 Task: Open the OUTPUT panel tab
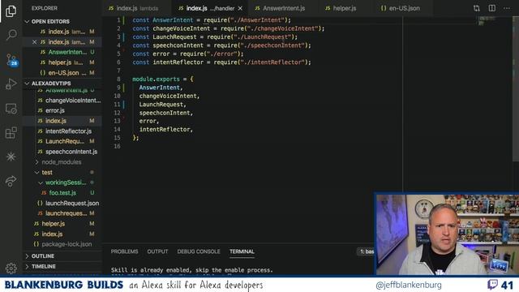coord(157,251)
